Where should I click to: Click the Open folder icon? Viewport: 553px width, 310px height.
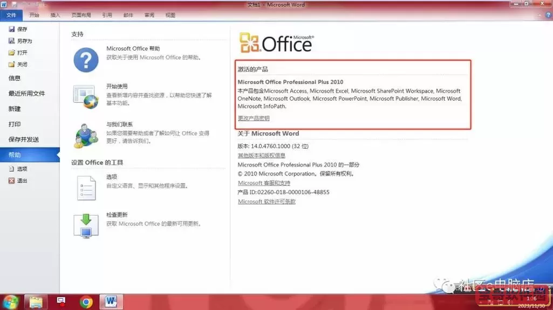click(12, 52)
